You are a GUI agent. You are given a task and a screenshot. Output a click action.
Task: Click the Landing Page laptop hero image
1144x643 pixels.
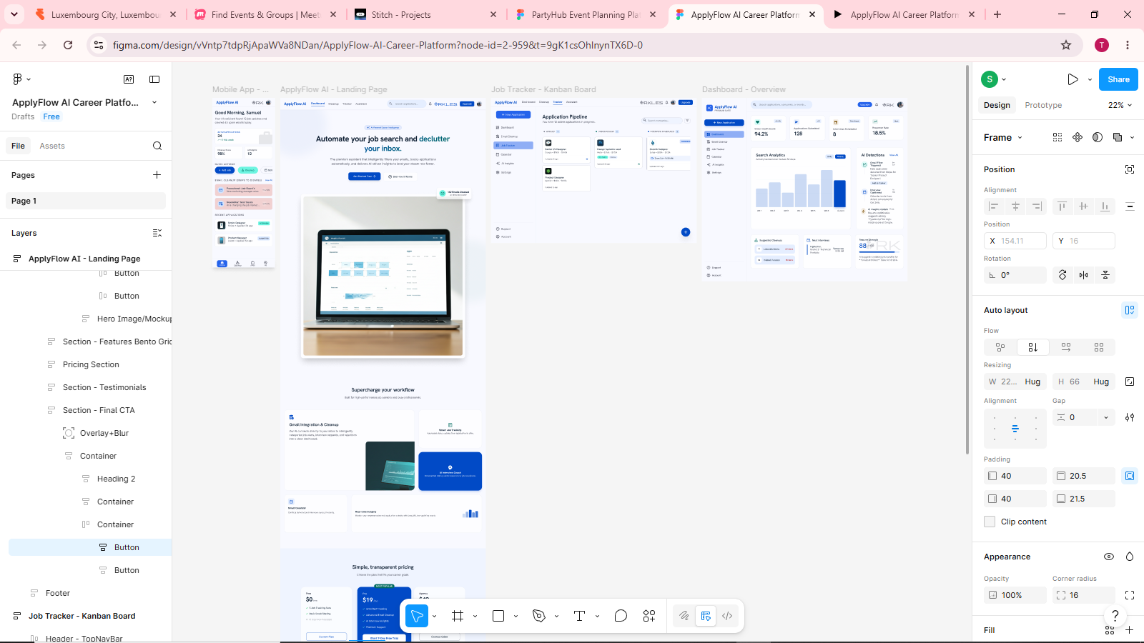(x=383, y=276)
